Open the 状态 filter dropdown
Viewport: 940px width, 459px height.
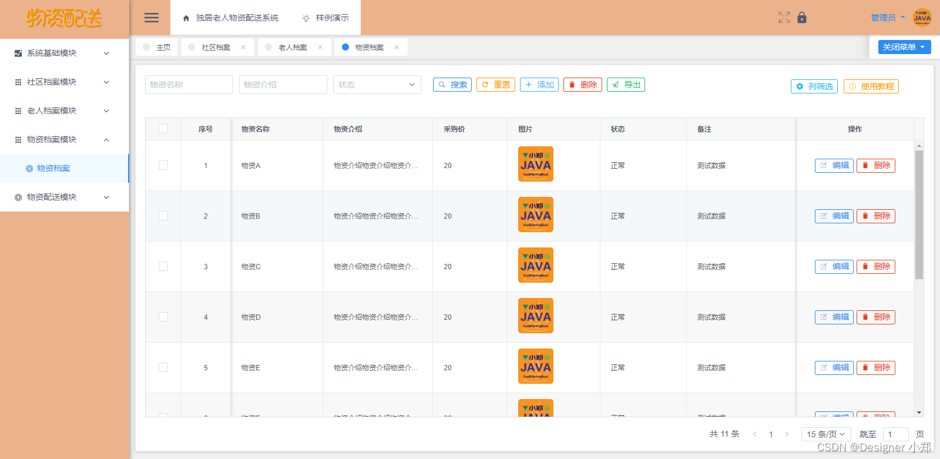coord(377,85)
